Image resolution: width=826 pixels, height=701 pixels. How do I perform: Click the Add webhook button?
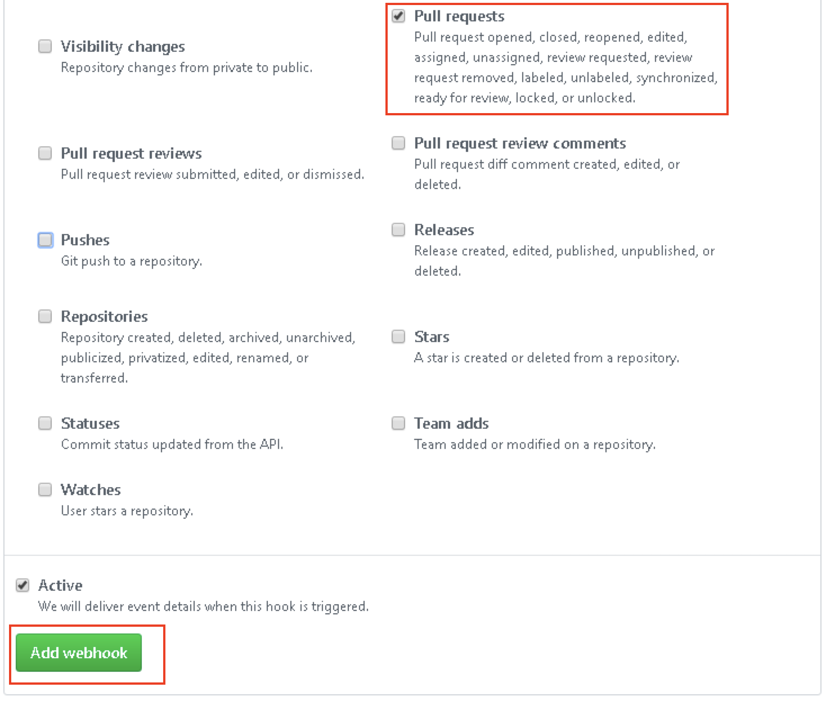pyautogui.click(x=79, y=653)
